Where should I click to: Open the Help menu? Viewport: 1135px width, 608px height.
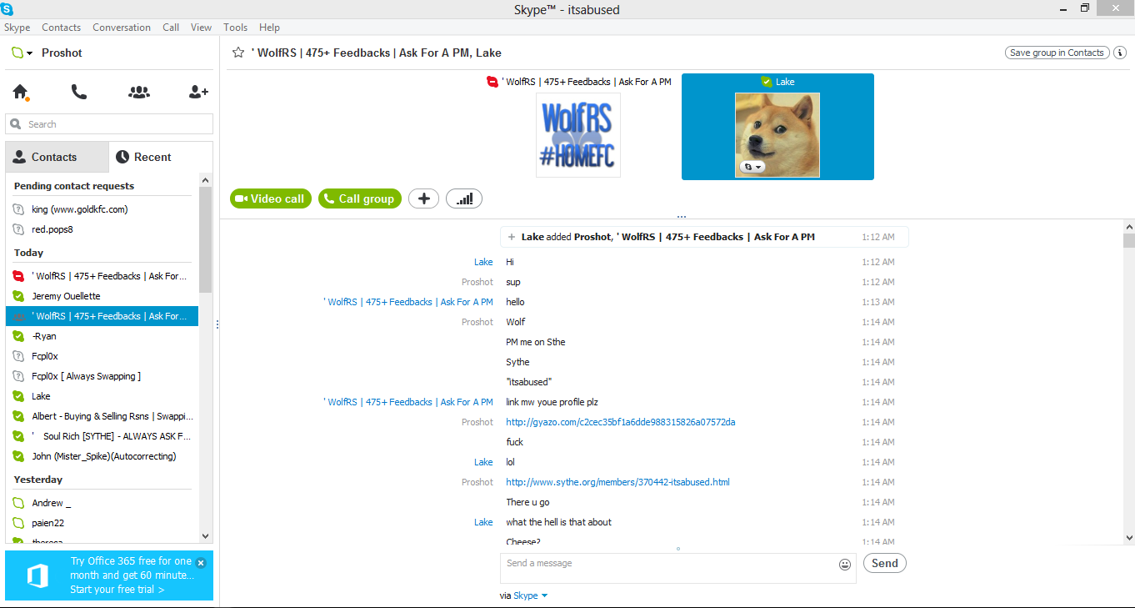coord(269,28)
